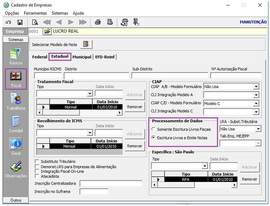270x206 pixels.
Task: Go to next record arrow
Action: coord(71,22)
